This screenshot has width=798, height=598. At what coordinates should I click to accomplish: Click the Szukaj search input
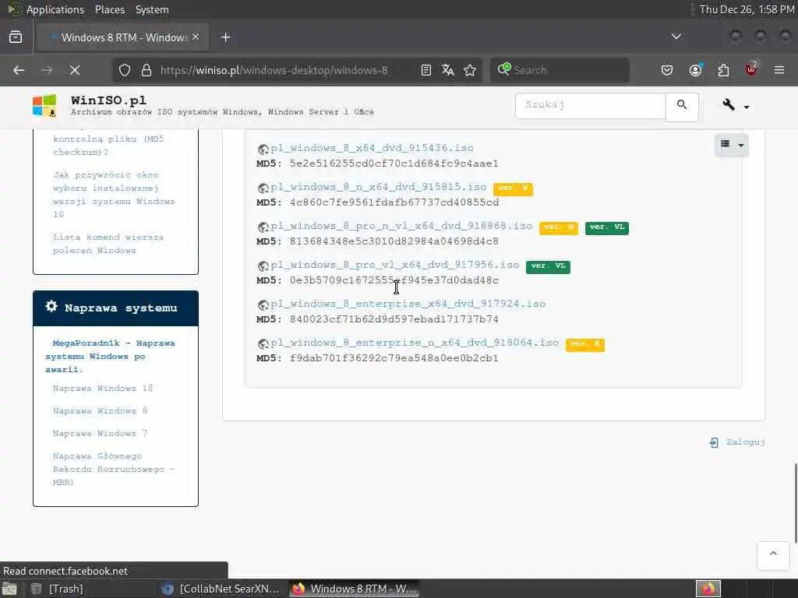[591, 105]
